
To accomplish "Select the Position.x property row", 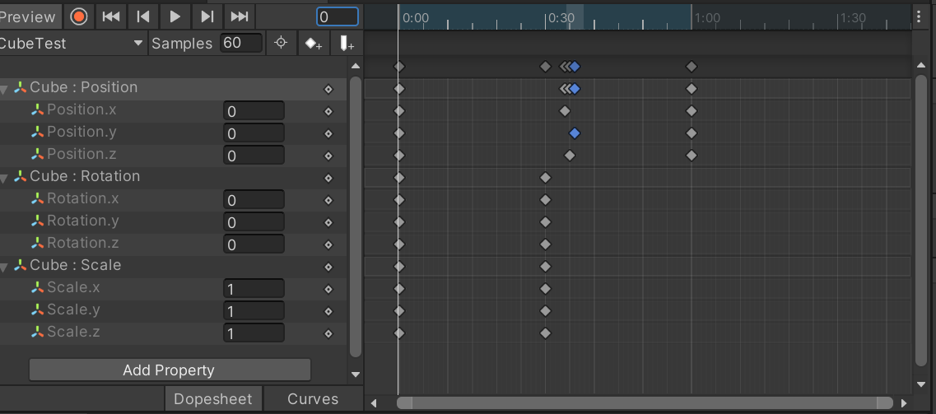I will [x=173, y=110].
